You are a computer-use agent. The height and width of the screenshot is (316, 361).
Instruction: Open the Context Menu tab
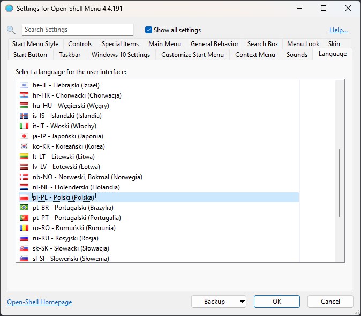point(255,55)
